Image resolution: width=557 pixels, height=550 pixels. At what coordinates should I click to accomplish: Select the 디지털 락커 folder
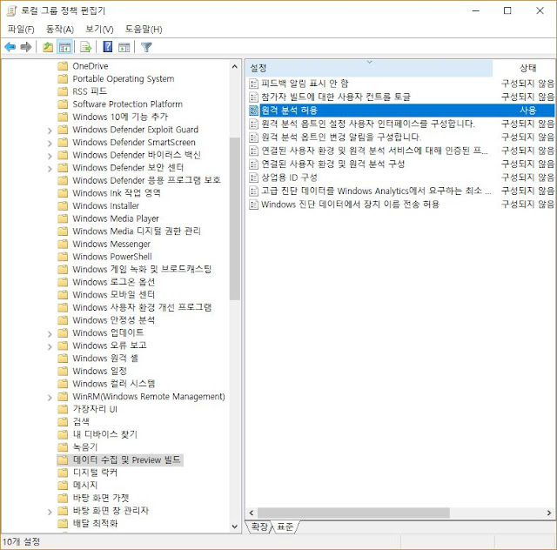point(95,473)
